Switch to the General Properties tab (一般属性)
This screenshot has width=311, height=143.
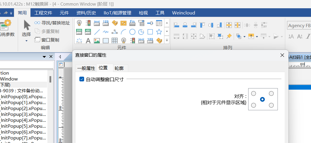86,68
